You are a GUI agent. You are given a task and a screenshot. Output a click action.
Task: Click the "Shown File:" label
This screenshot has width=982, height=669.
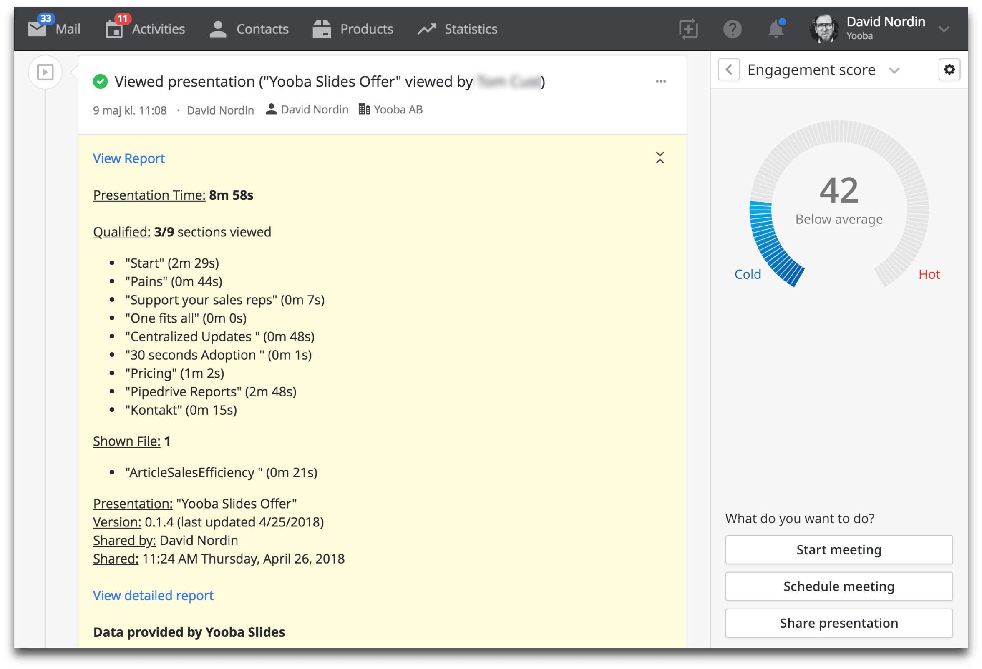click(127, 441)
